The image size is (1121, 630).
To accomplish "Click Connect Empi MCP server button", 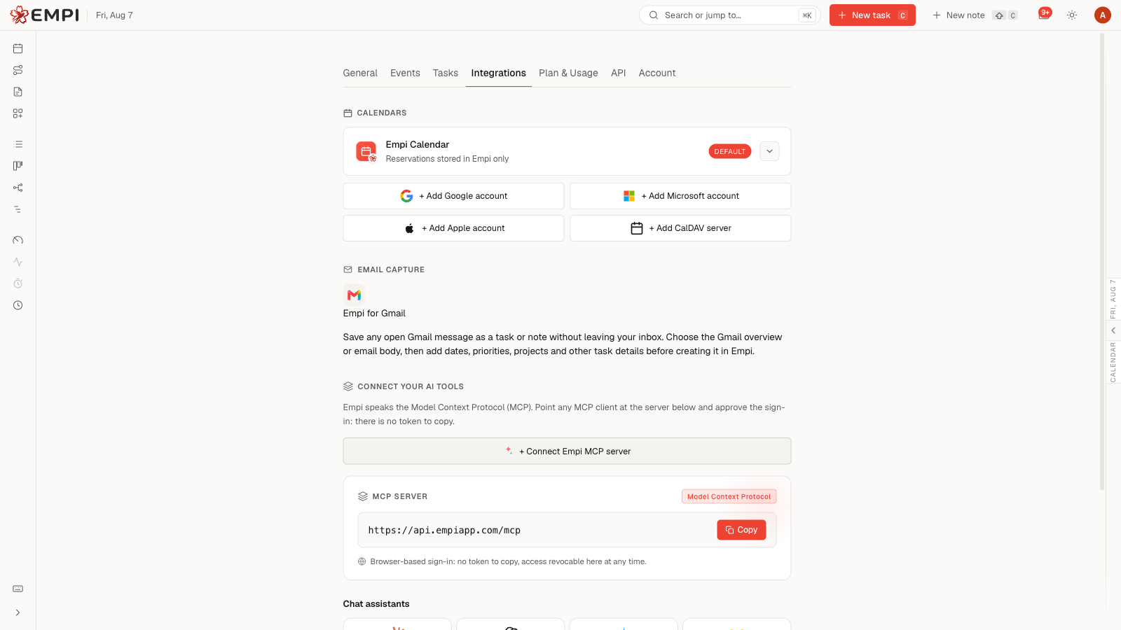I will pyautogui.click(x=567, y=451).
